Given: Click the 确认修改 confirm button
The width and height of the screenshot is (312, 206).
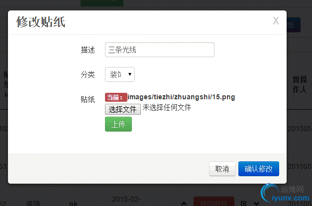Looking at the screenshot, I should tap(259, 169).
